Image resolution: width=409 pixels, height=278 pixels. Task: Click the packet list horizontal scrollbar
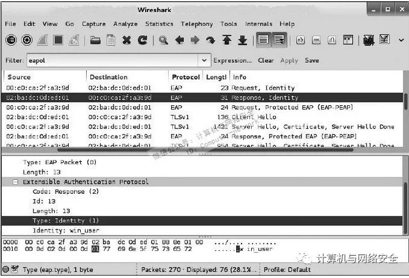click(x=205, y=150)
